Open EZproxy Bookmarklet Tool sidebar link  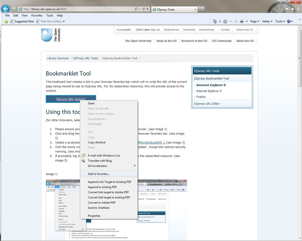[x=211, y=78]
